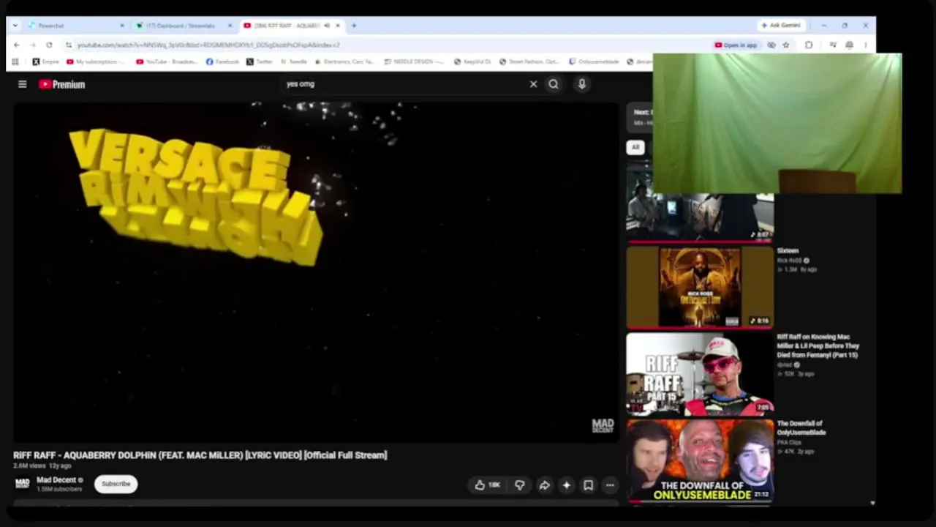
Task: Open Riff Raff on Knowing Mac Miller title
Action: coord(818,346)
